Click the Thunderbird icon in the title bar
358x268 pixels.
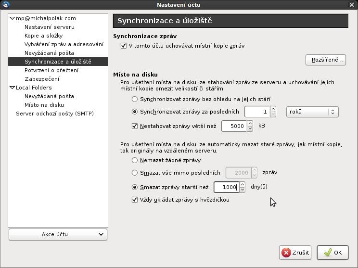coord(5,5)
